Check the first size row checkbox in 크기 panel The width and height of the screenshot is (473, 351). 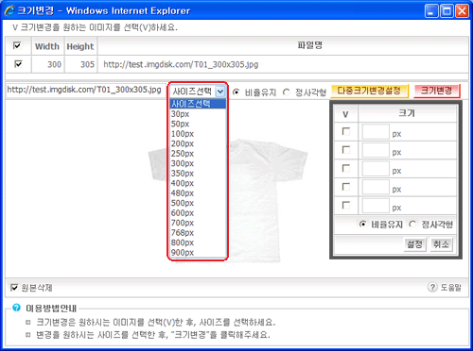[346, 131]
